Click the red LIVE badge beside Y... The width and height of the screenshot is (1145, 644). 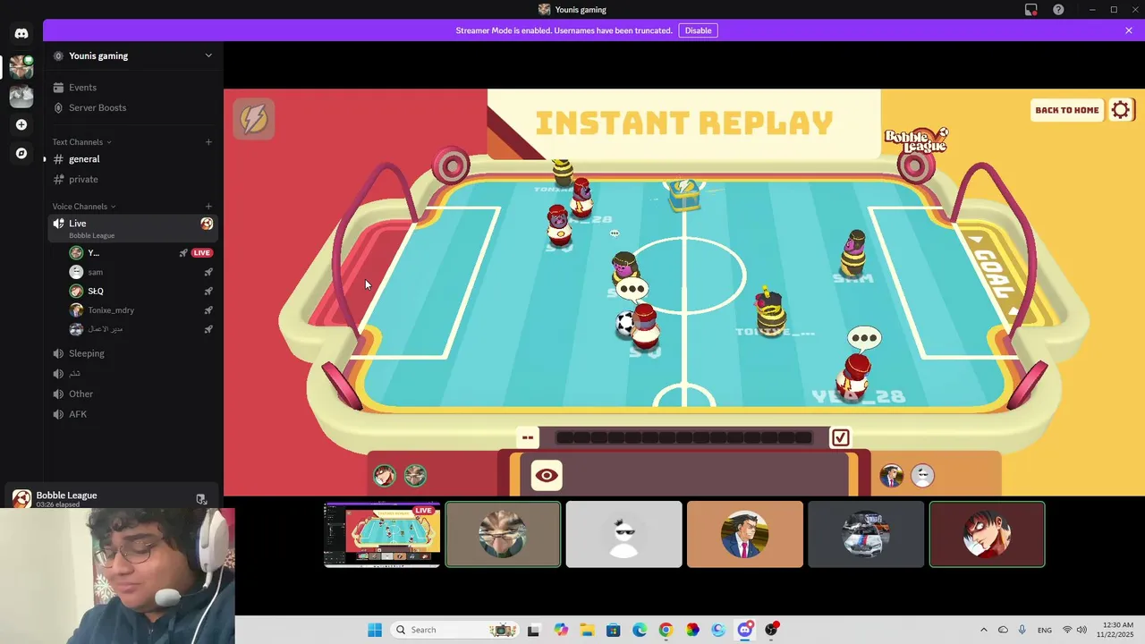click(x=202, y=253)
